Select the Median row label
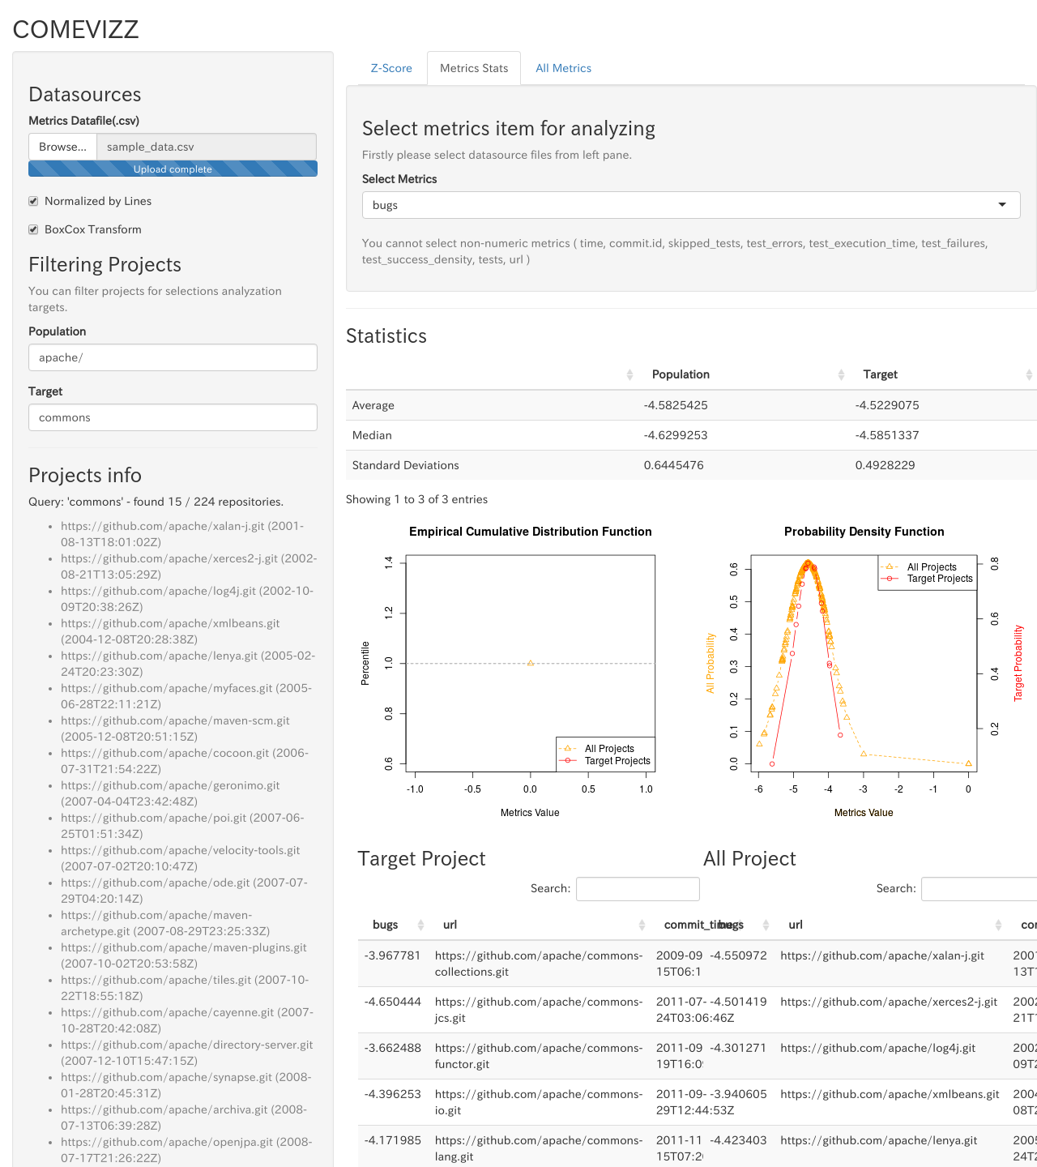1037x1167 pixels. coord(372,435)
